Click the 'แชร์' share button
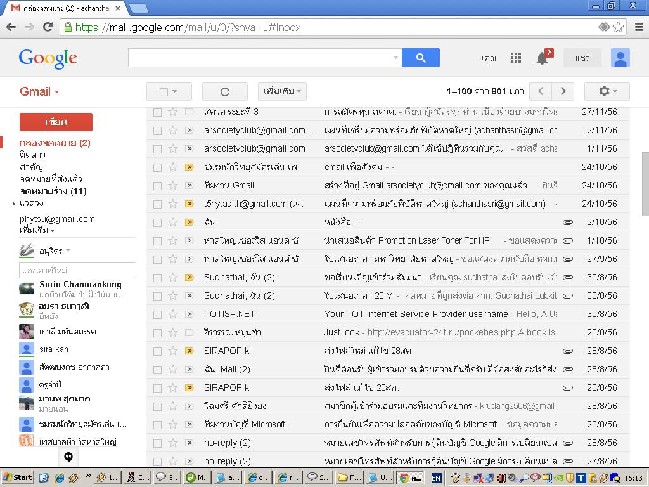Viewport: 649px width, 487px height. click(582, 58)
